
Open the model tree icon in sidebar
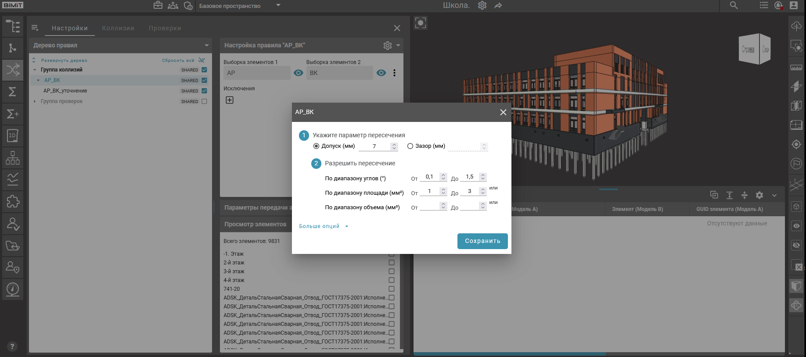point(13,26)
